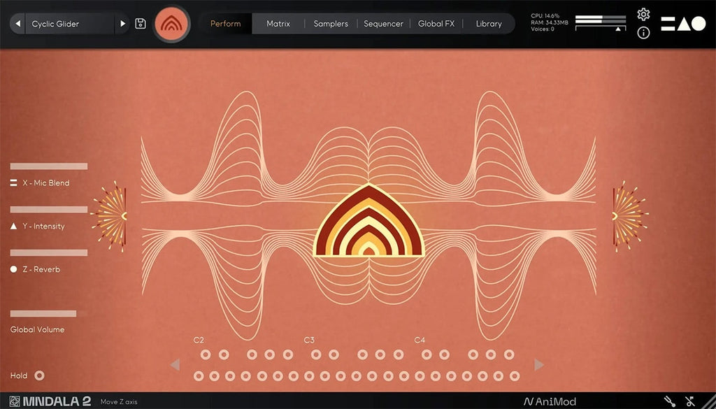Screen dimensions: 716x409
Task: Open the Sequencer tab
Action: pos(383,24)
